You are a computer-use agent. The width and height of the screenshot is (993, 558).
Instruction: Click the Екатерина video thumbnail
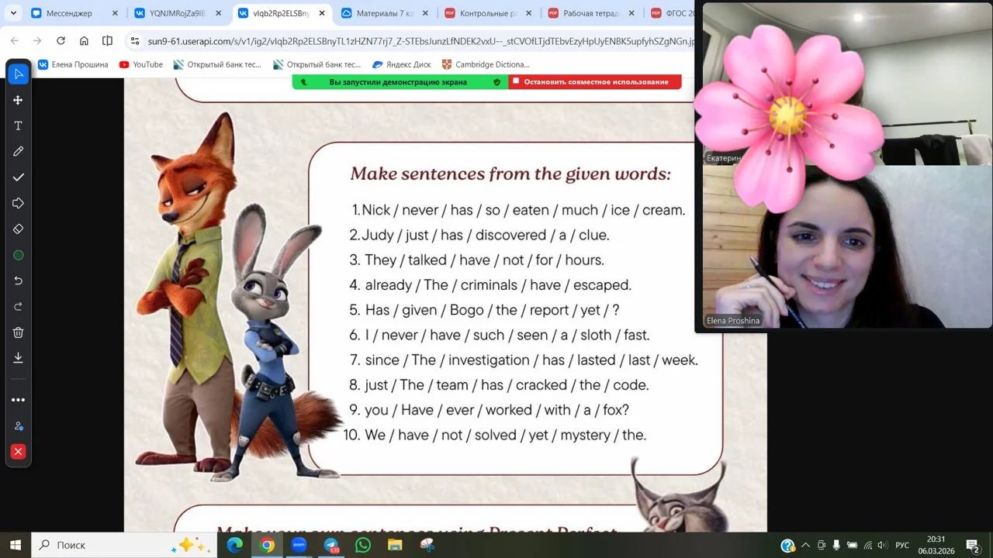click(x=846, y=84)
